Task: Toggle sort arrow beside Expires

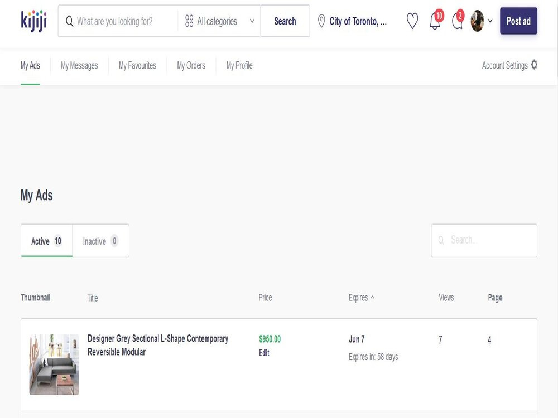Action: point(372,297)
